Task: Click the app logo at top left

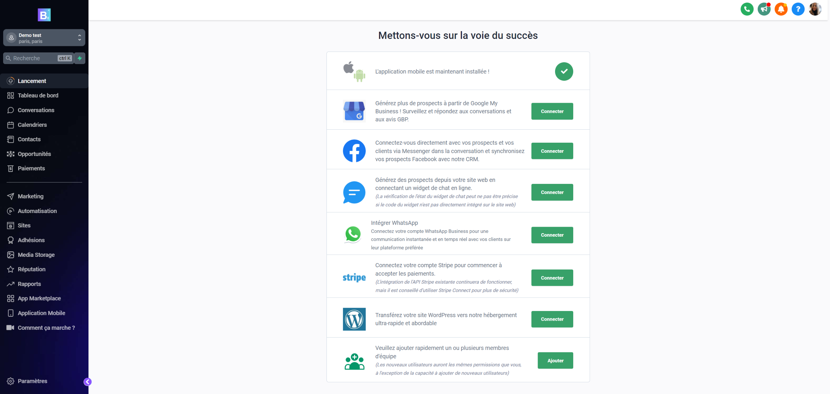Action: (x=44, y=15)
